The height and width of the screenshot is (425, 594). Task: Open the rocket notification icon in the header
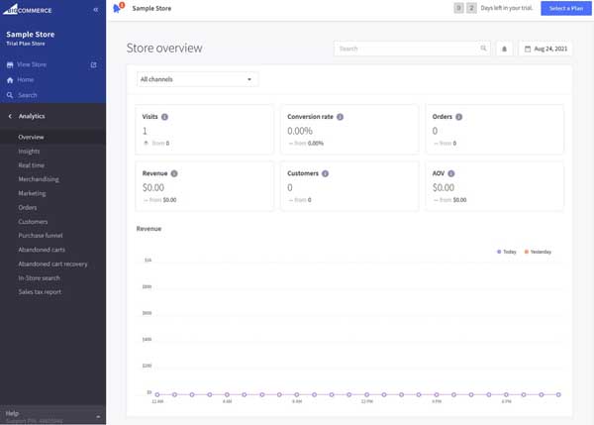coord(118,7)
